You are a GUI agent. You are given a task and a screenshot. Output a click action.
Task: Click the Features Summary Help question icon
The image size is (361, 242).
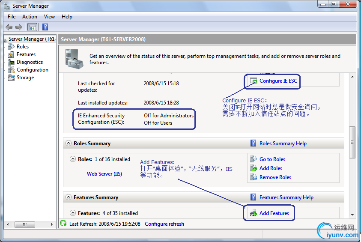[x=253, y=197]
